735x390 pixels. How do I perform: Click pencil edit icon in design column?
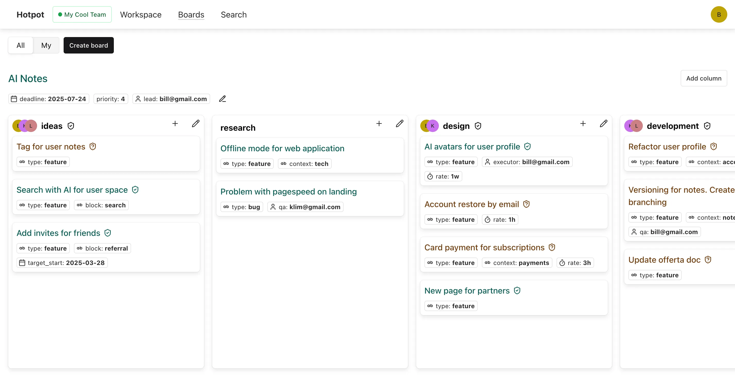603,123
